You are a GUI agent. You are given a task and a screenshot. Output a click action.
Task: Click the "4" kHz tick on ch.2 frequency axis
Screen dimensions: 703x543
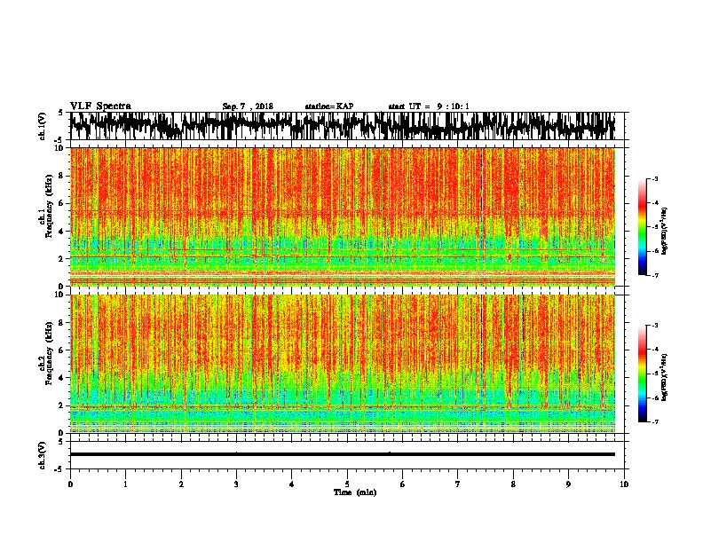point(62,378)
